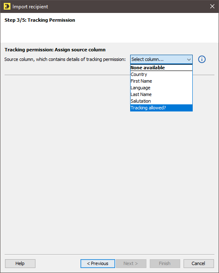Viewport: 219px width, 273px height.
Task: Click the yellow application icon in title bar
Action: (x=7, y=6)
